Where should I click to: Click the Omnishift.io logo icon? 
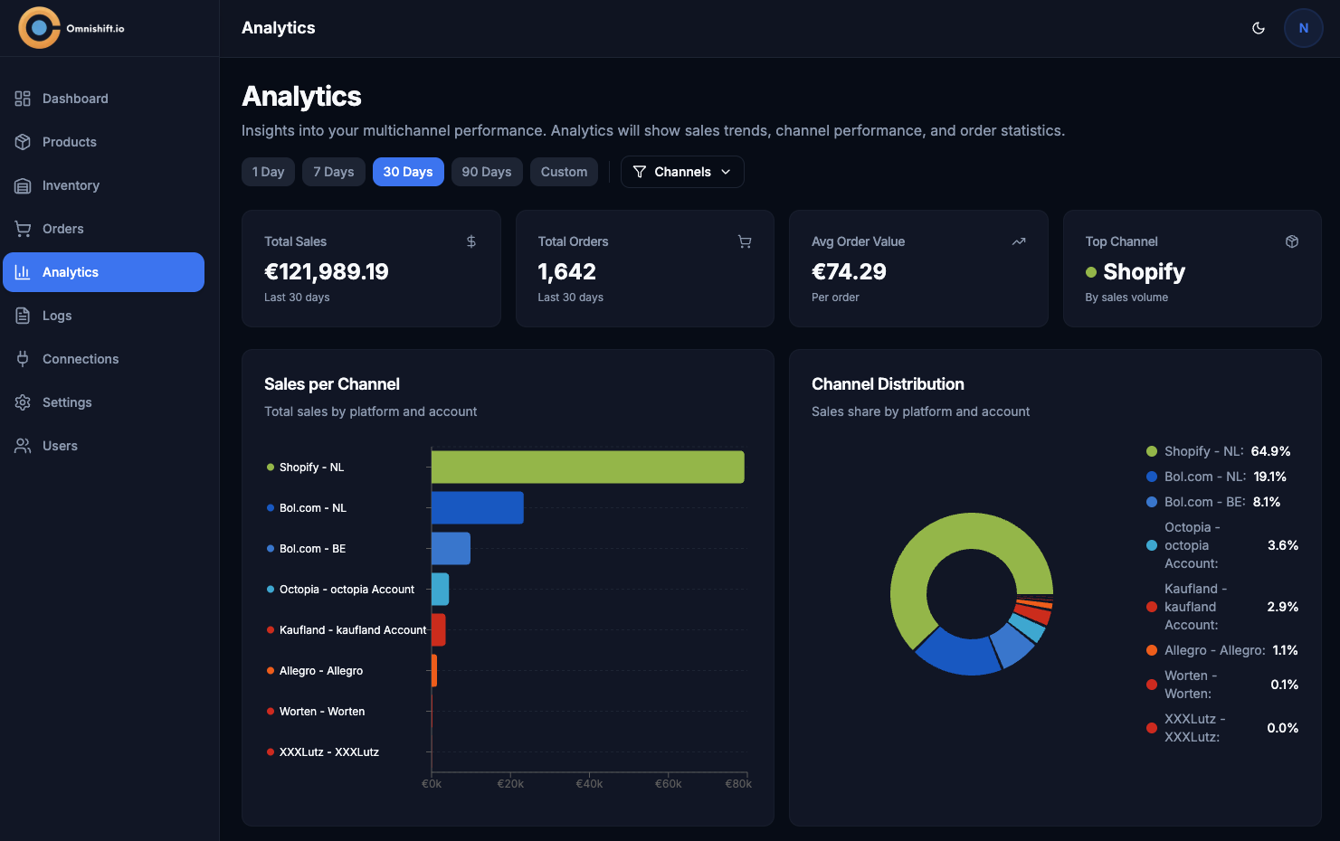(39, 28)
